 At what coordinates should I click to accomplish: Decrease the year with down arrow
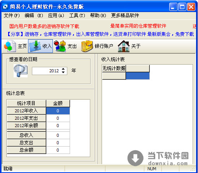(63, 72)
